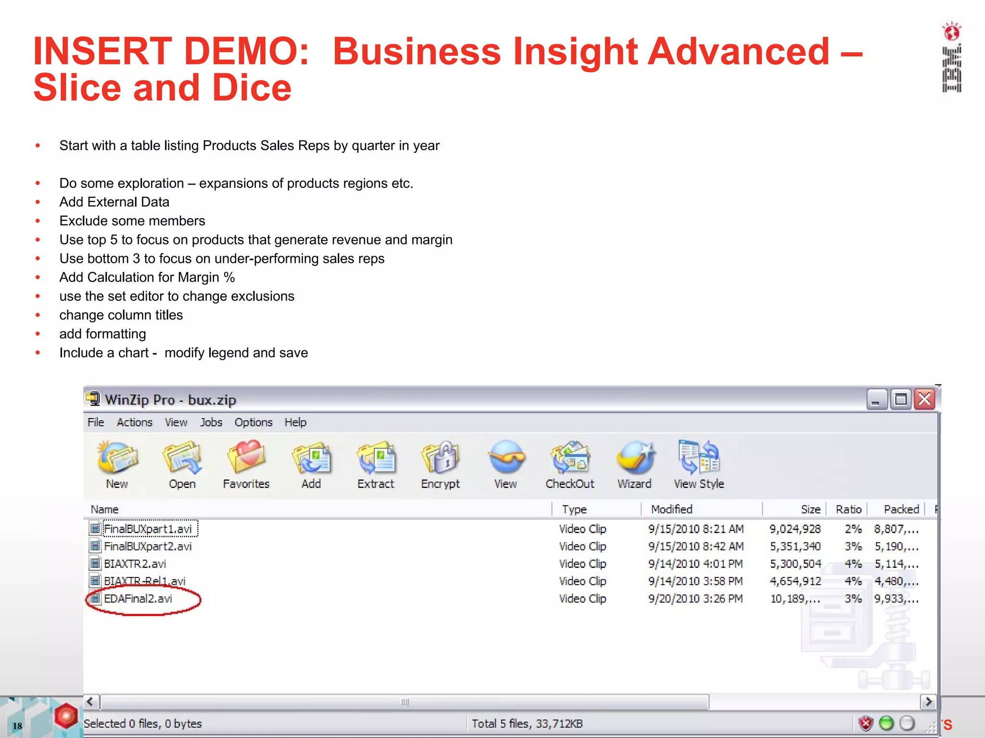The width and height of the screenshot is (985, 738).
Task: Click the video file icon beside BIAXTR2.avi
Action: coord(95,564)
